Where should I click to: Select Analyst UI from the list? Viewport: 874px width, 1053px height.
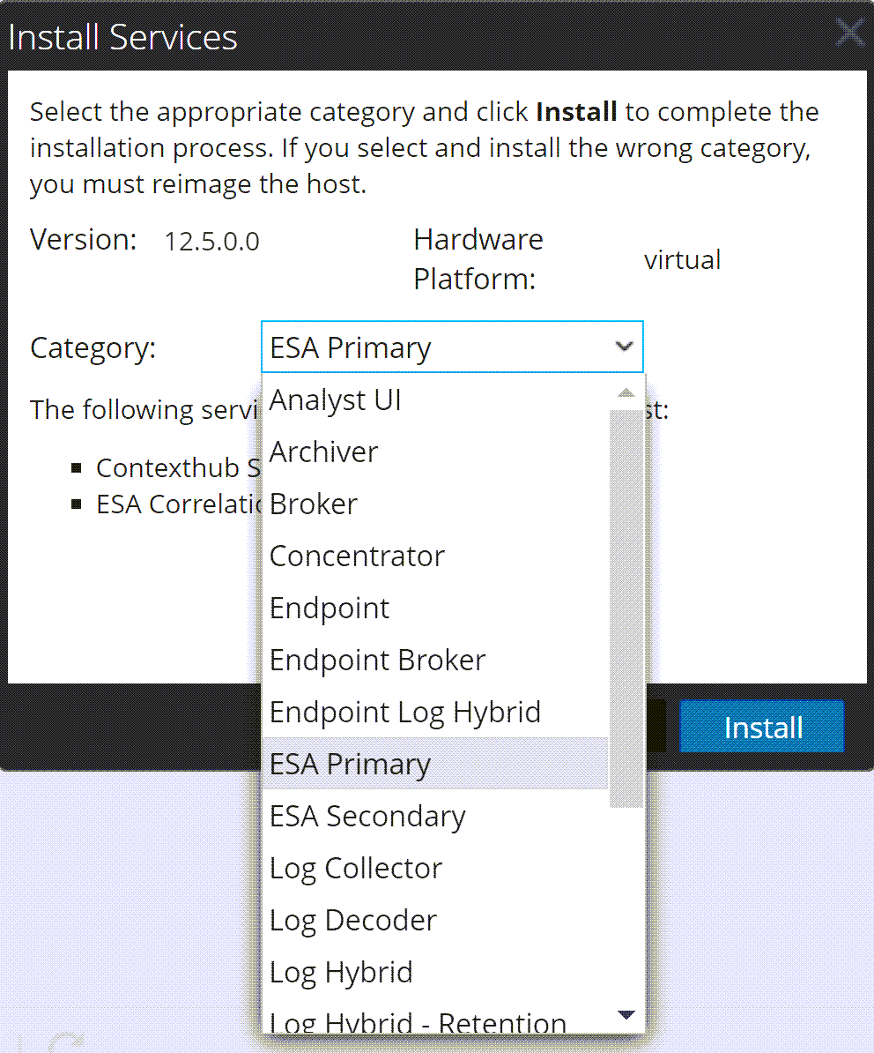tap(336, 400)
